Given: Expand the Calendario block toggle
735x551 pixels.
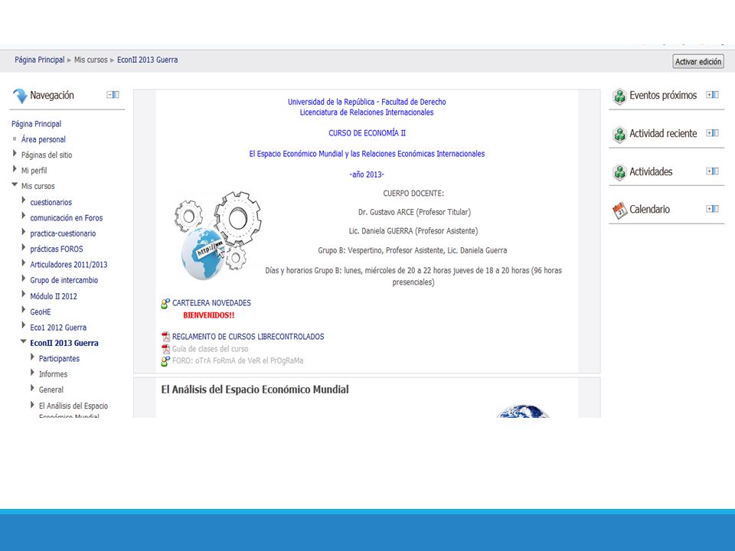Looking at the screenshot, I should point(712,209).
